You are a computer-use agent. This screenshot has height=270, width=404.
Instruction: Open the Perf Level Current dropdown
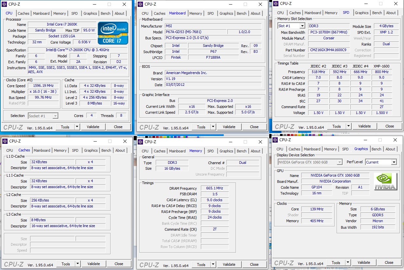(394, 162)
